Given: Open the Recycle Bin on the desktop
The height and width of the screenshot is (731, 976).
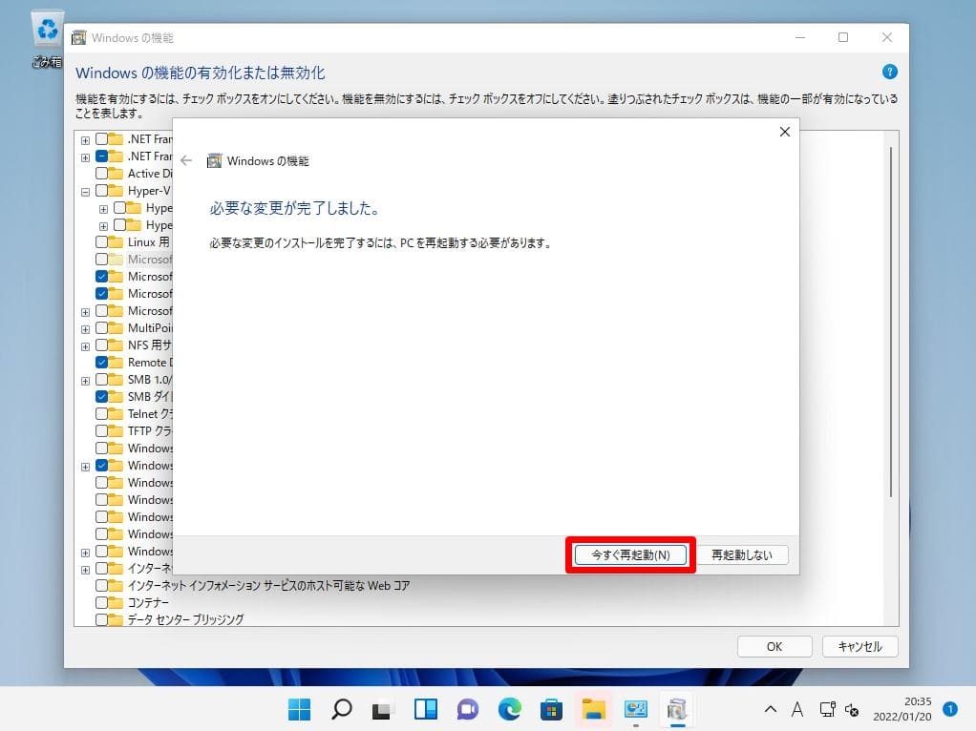Looking at the screenshot, I should pos(48,38).
